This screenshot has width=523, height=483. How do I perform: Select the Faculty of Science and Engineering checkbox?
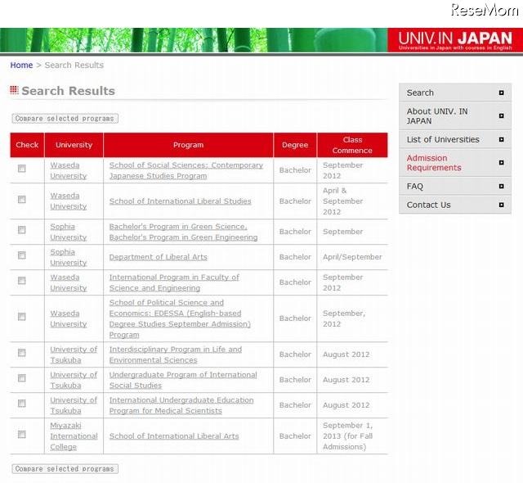[x=22, y=281]
